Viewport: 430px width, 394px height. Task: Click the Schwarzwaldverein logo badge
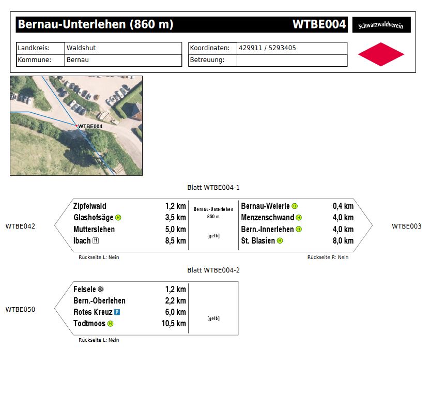tap(381, 25)
